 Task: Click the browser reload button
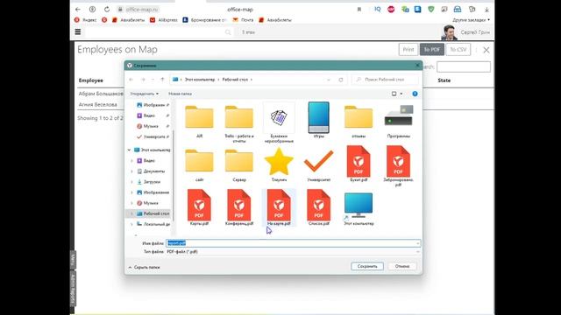(x=107, y=10)
